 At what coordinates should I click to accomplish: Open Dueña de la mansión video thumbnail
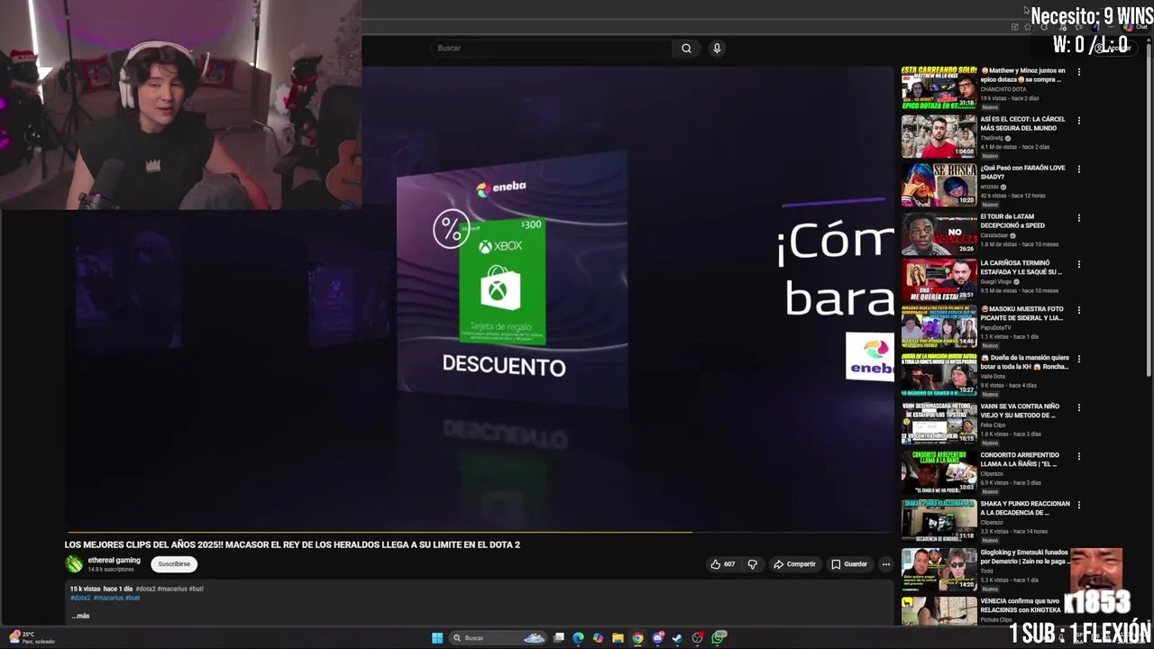939,374
